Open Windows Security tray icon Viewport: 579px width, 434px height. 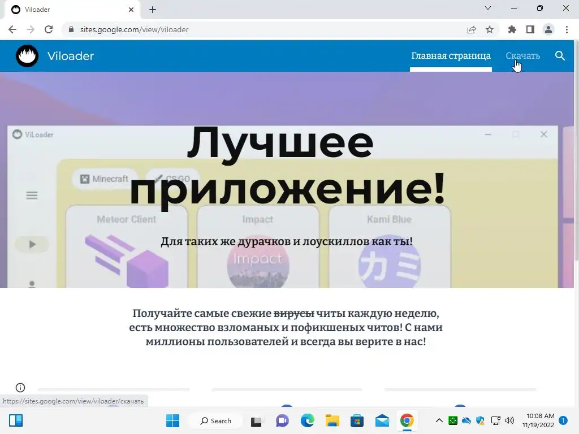click(480, 420)
